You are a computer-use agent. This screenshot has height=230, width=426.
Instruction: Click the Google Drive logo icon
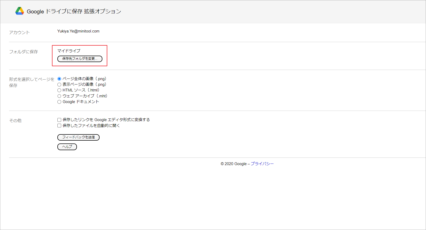click(x=20, y=11)
